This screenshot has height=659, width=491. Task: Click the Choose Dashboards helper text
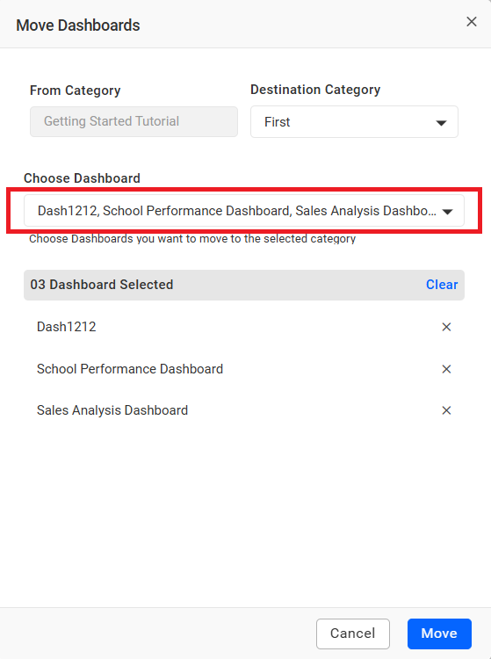click(x=192, y=239)
